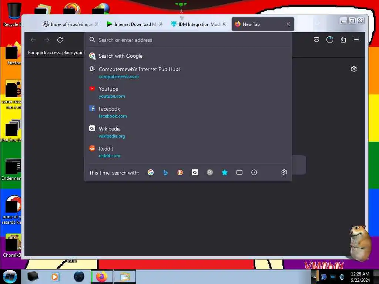Viewport: 379px width, 284px height.
Task: Open the Enderman desktop icon
Action: coord(11,169)
